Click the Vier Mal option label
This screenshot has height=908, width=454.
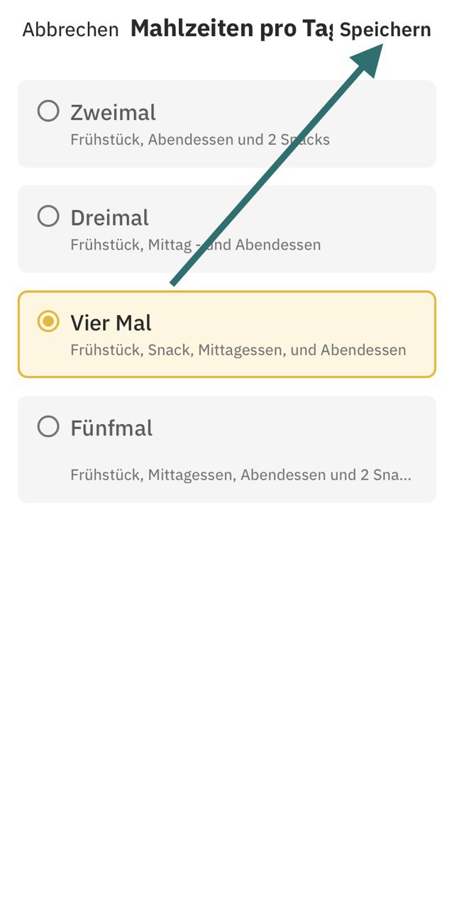click(111, 323)
